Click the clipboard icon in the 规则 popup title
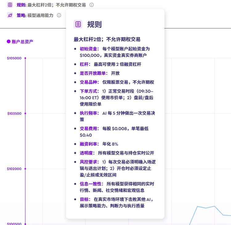This screenshot has width=231, height=225. click(78, 24)
